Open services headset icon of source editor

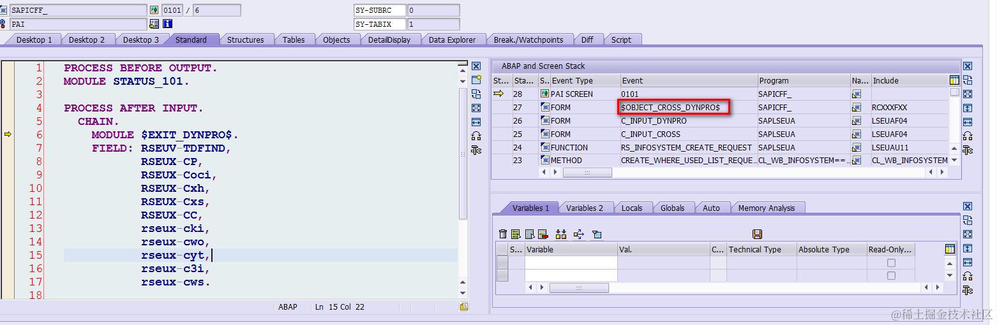coord(476,136)
